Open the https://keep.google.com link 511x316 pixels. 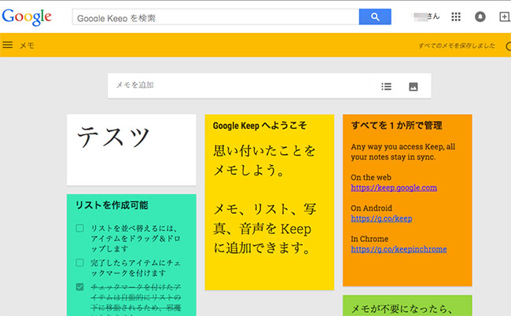pyautogui.click(x=394, y=188)
